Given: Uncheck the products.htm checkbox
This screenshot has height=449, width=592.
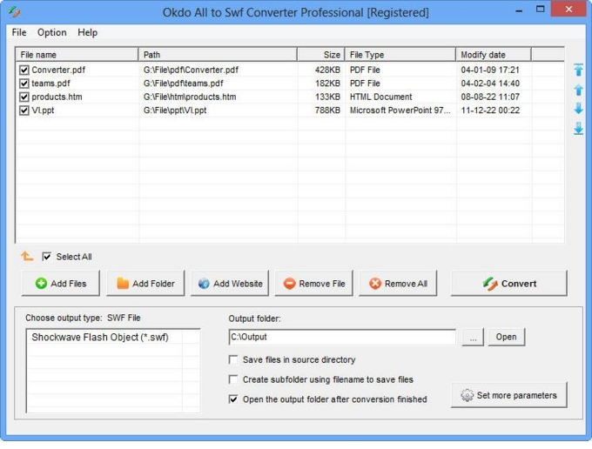Looking at the screenshot, I should [x=24, y=97].
